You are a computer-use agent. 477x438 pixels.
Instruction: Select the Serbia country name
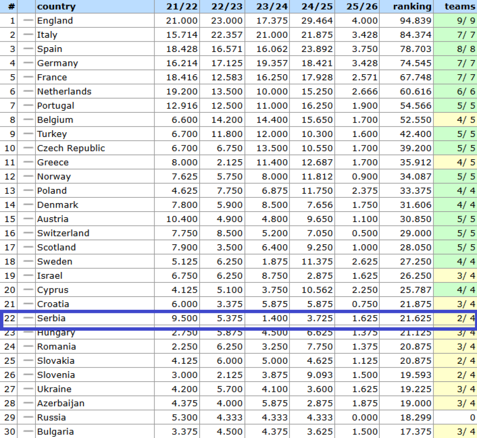click(x=51, y=318)
